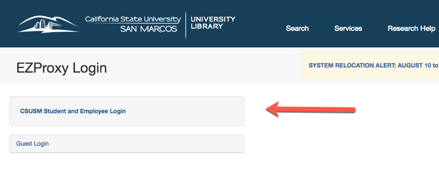Click CSUSM Student and Employee Login
Screen dimensions: 439x191
pos(73,111)
